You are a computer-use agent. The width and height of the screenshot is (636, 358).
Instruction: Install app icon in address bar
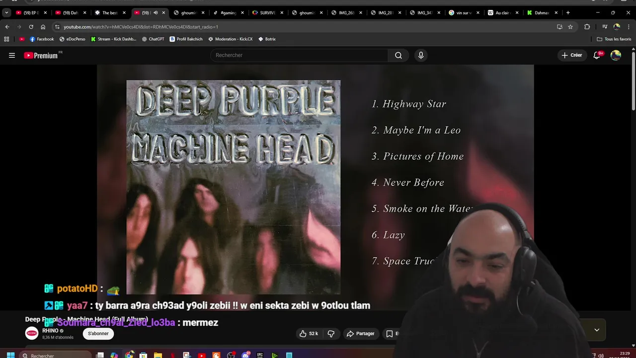(x=559, y=27)
